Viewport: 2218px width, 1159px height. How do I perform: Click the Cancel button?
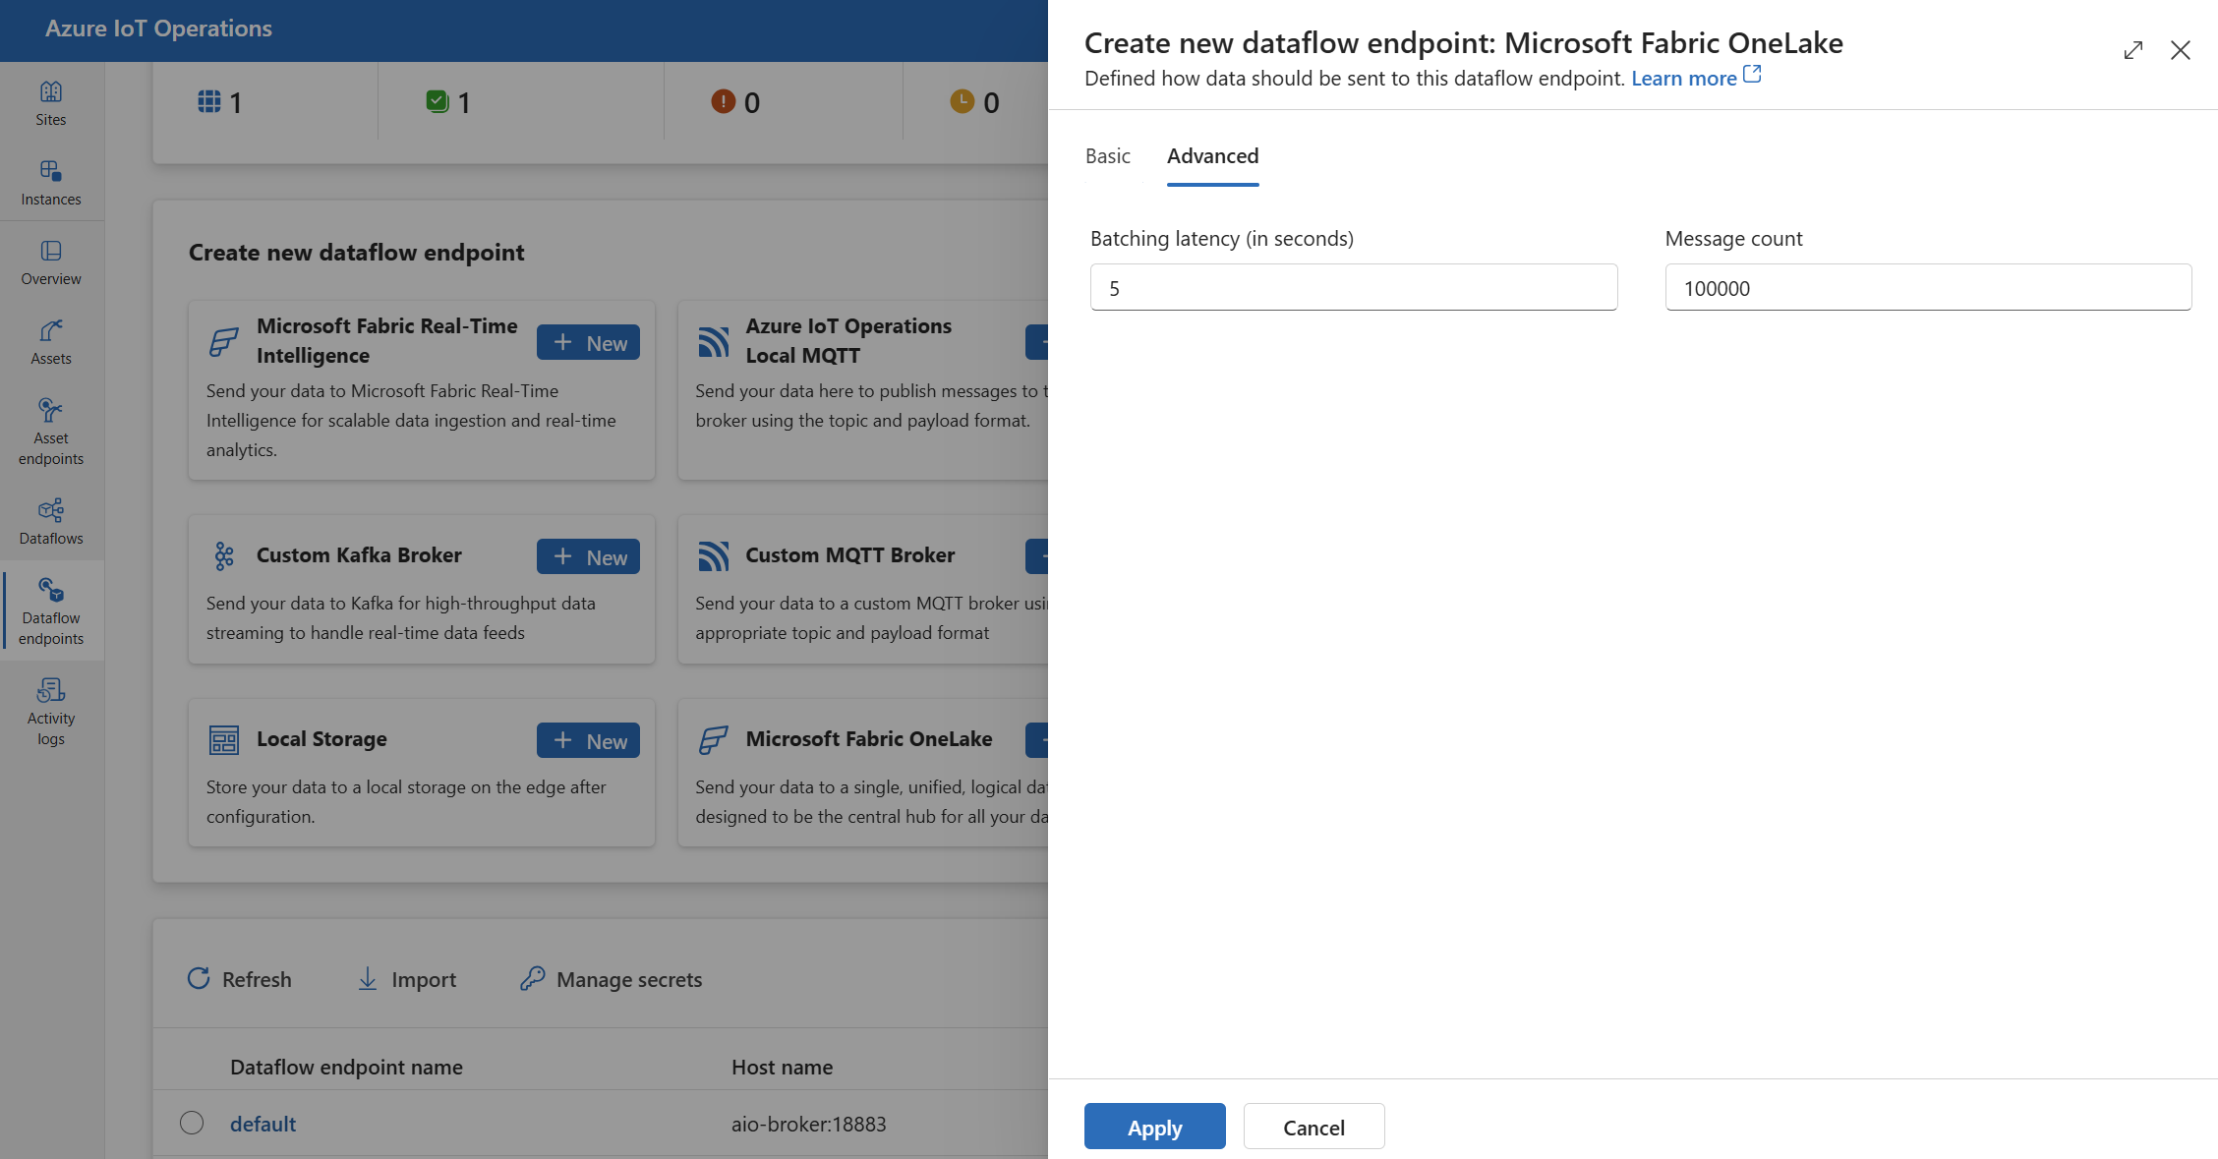(1313, 1126)
